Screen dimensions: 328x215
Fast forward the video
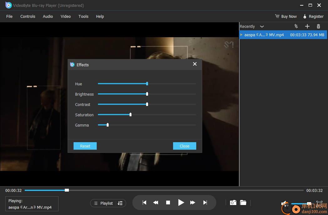click(193, 202)
